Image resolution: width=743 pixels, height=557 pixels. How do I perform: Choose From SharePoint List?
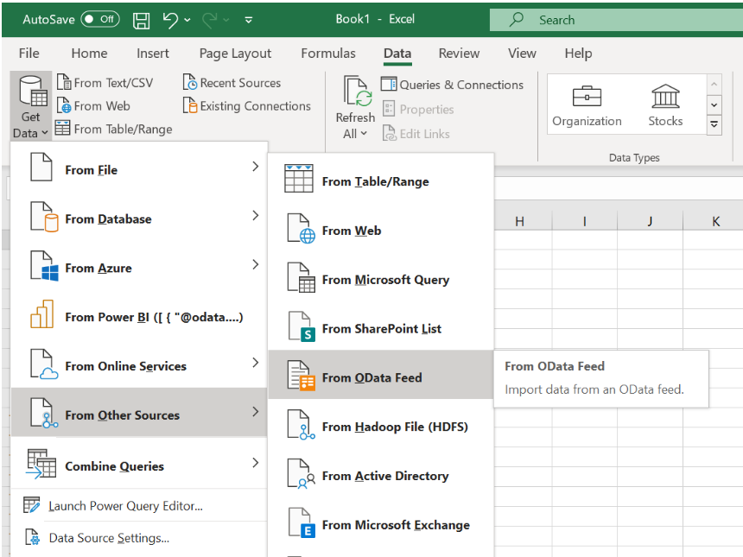[382, 326]
